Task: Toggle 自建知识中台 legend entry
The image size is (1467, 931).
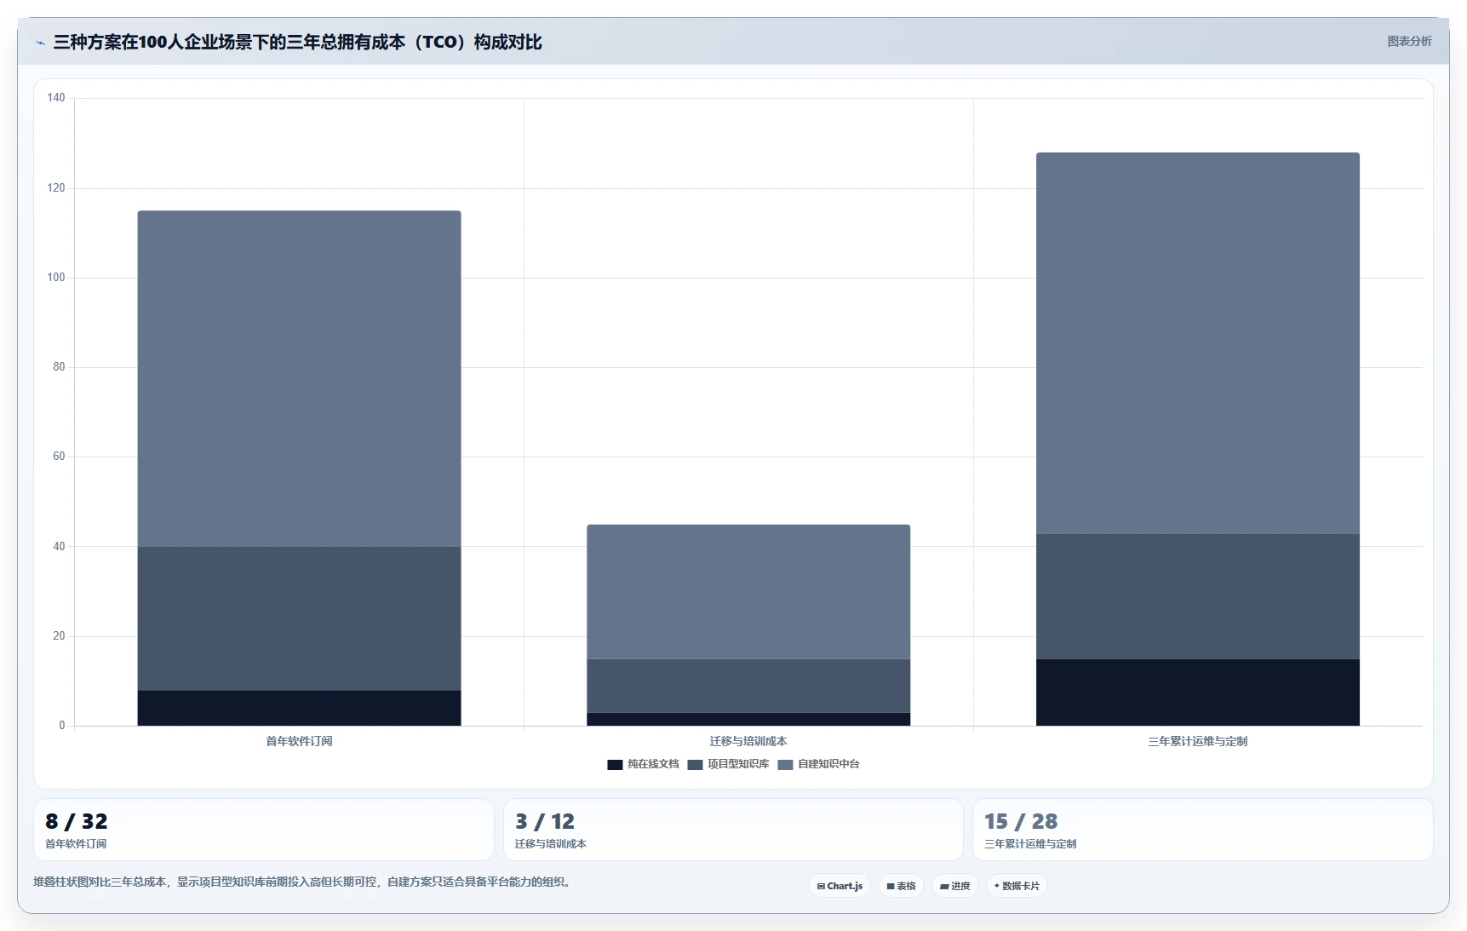Action: (x=818, y=764)
